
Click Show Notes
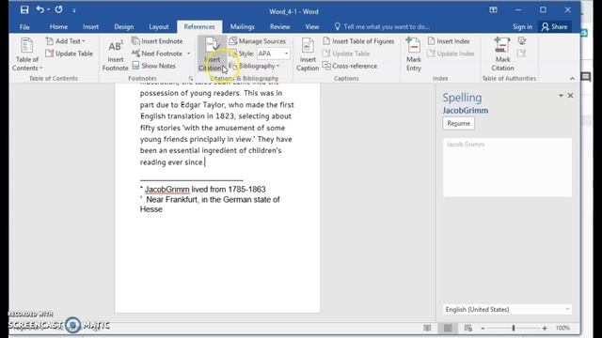[154, 66]
